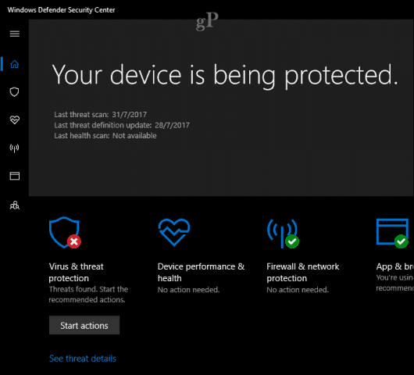The width and height of the screenshot is (414, 375).
Task: Open the firewall antenna icon in sidebar
Action: 15,148
